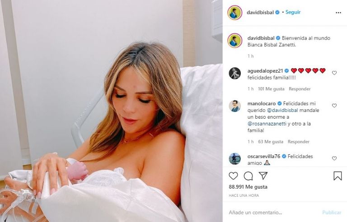Open oscarsevilla76's avatar
The image size is (347, 222).
pyautogui.click(x=235, y=158)
